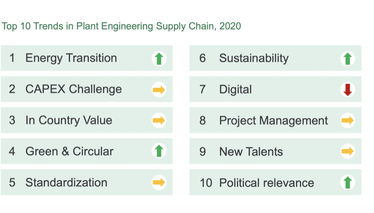This screenshot has width=374, height=213.
Task: Click the yellow right arrow beside CAPEX Challenge
Action: tap(159, 90)
